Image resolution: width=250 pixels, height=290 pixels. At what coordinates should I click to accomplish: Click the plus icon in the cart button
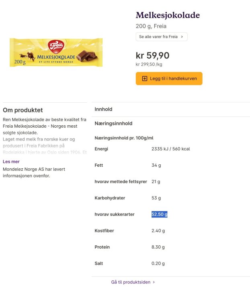coord(145,79)
